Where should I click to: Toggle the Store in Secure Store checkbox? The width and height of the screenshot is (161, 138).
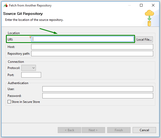click(x=9, y=102)
